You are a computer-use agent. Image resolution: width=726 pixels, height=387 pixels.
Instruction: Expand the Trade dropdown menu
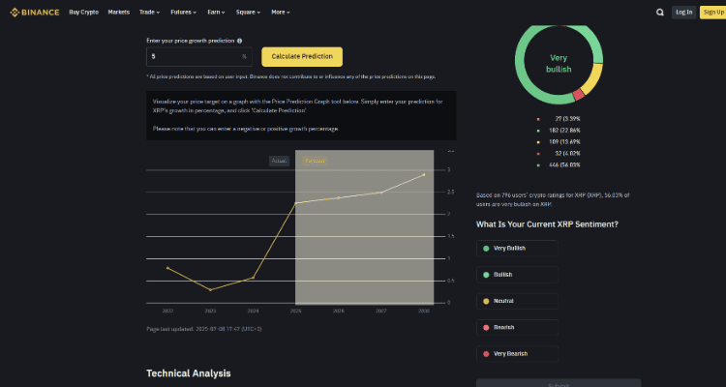click(x=148, y=13)
